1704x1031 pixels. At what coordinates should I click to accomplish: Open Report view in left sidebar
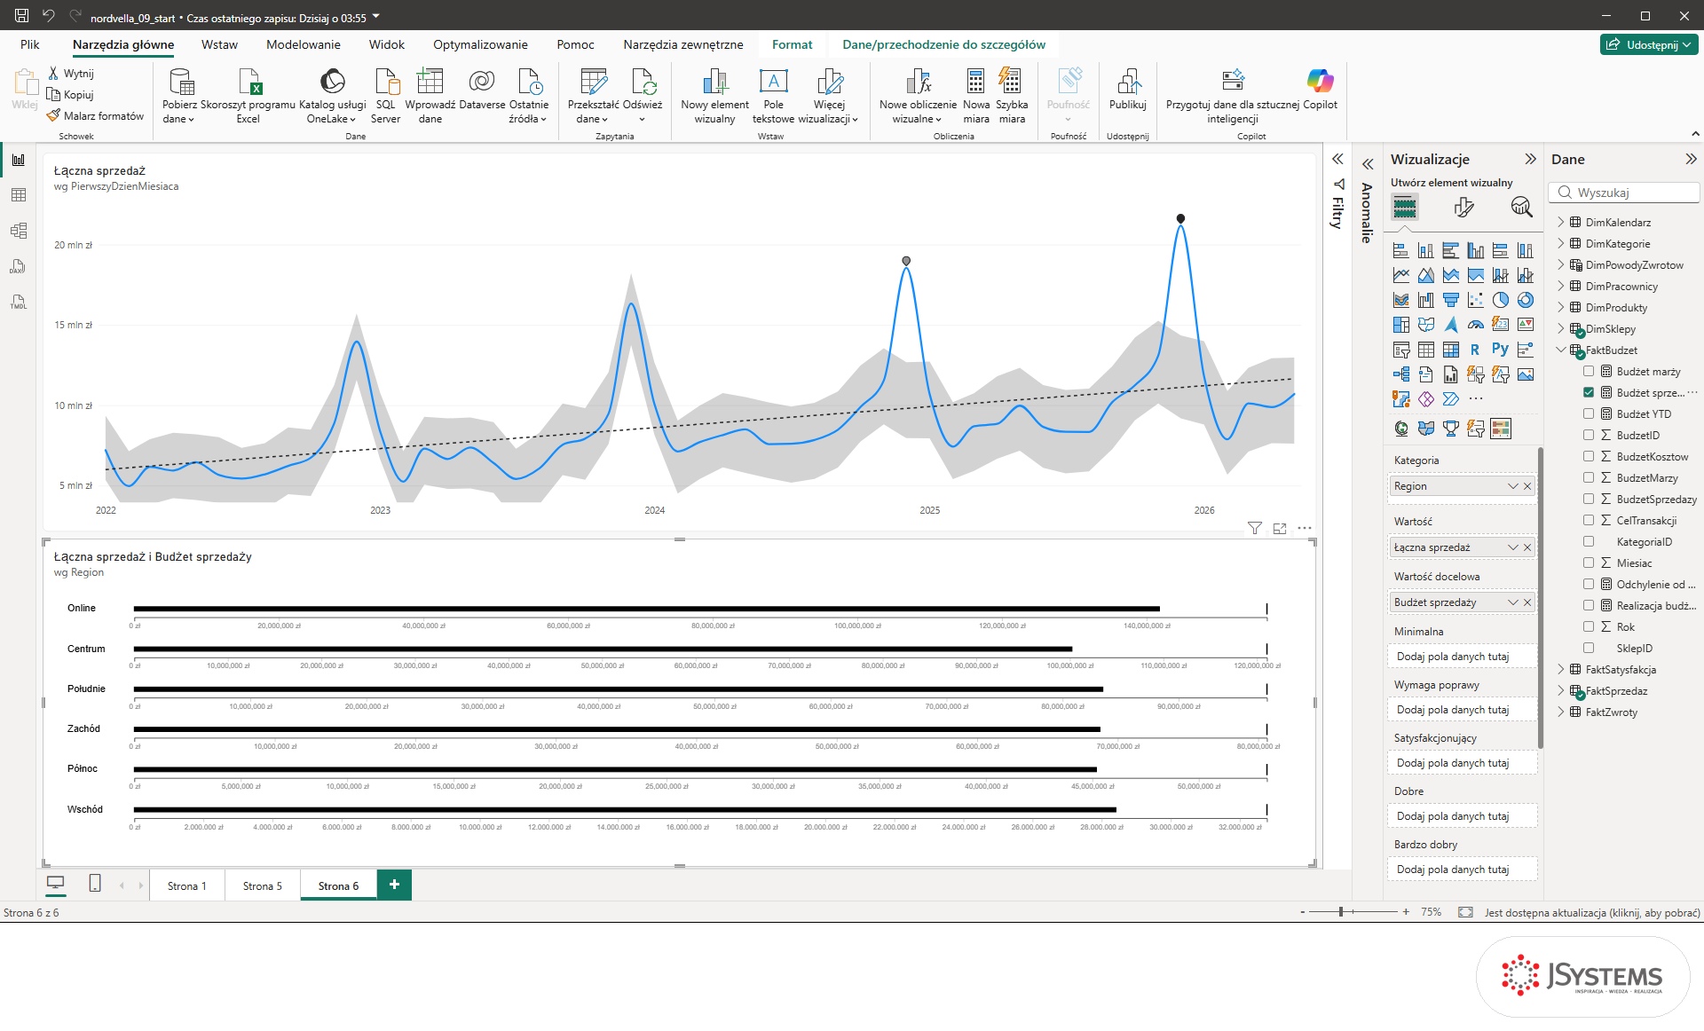coord(18,160)
